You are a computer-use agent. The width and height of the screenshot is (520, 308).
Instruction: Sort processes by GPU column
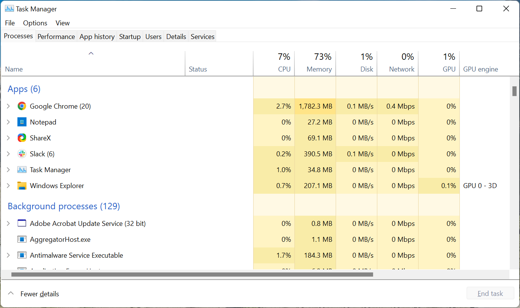[x=439, y=64]
